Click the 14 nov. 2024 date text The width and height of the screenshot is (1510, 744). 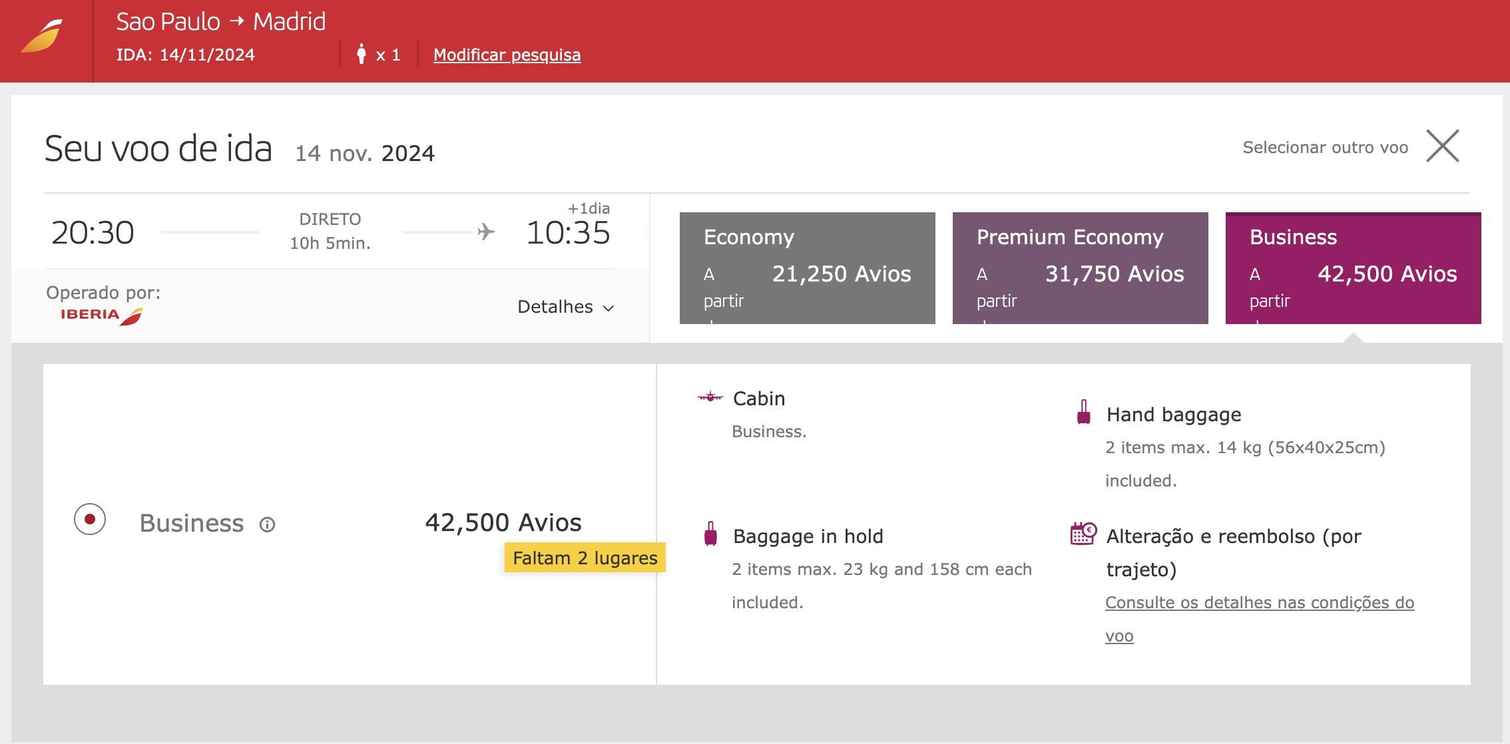[365, 154]
